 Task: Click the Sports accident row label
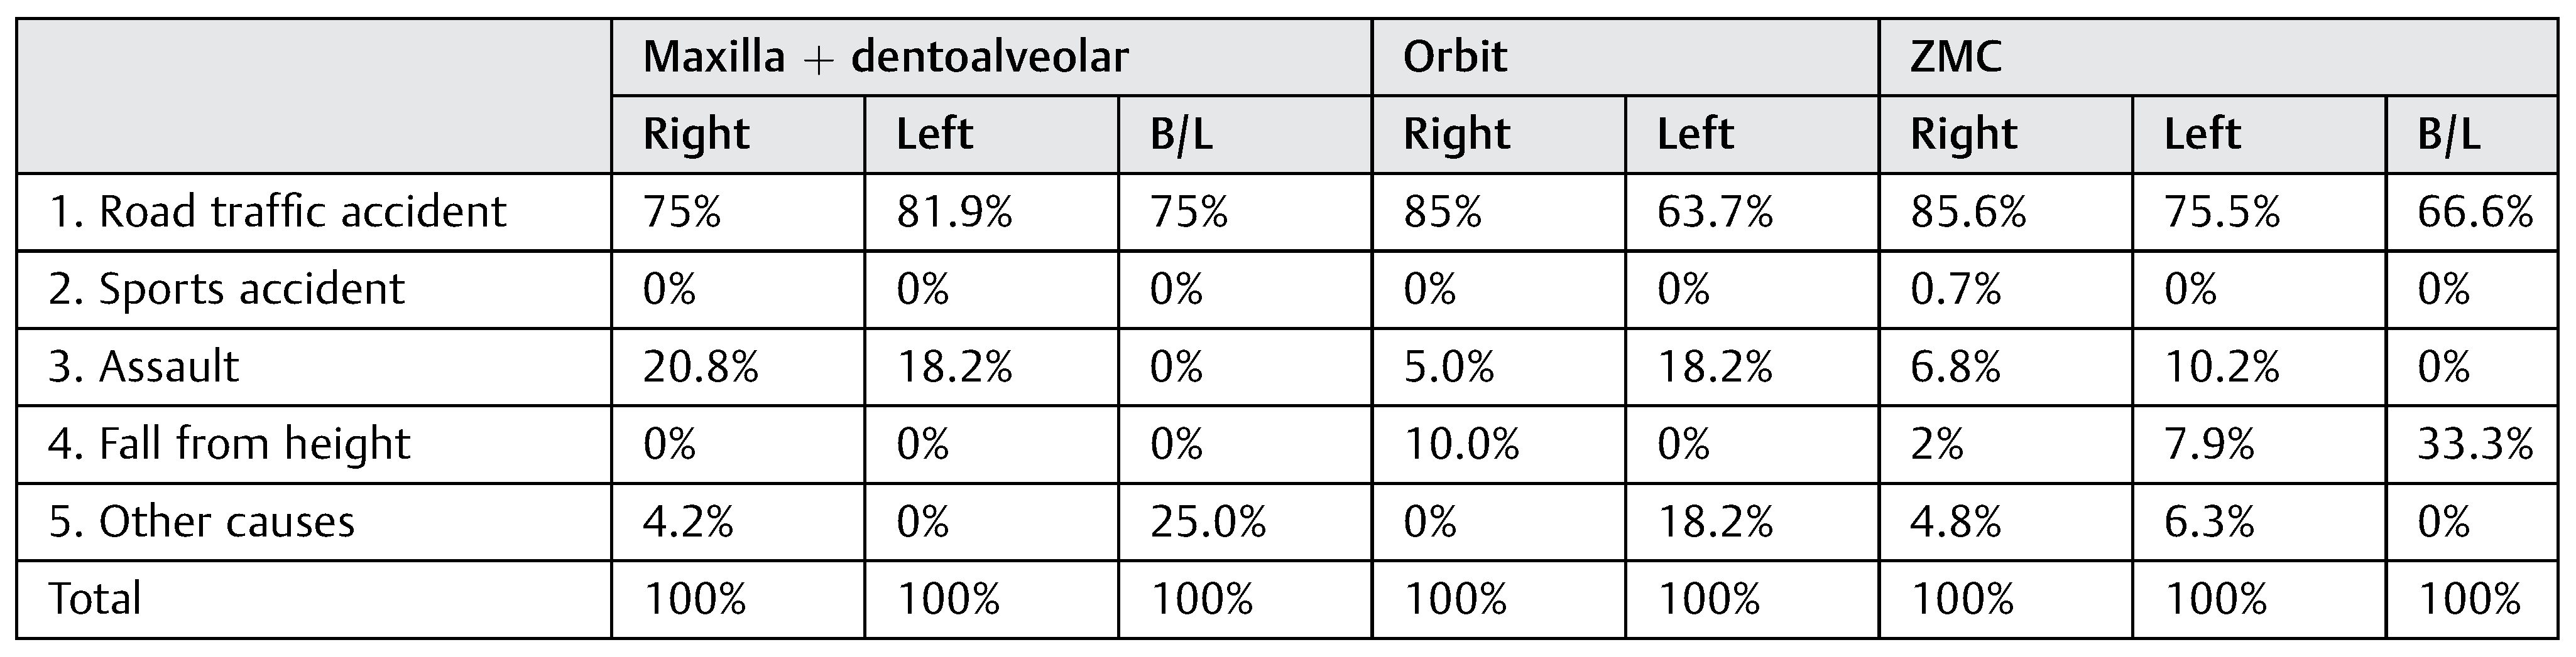click(x=226, y=289)
